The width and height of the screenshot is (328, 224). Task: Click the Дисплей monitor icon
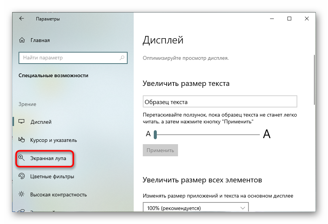point(22,121)
